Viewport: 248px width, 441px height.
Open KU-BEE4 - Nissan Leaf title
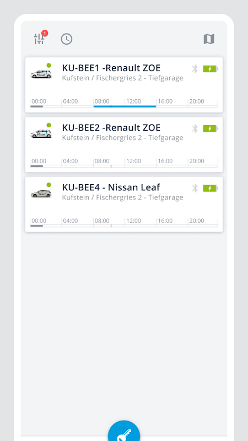(111, 187)
